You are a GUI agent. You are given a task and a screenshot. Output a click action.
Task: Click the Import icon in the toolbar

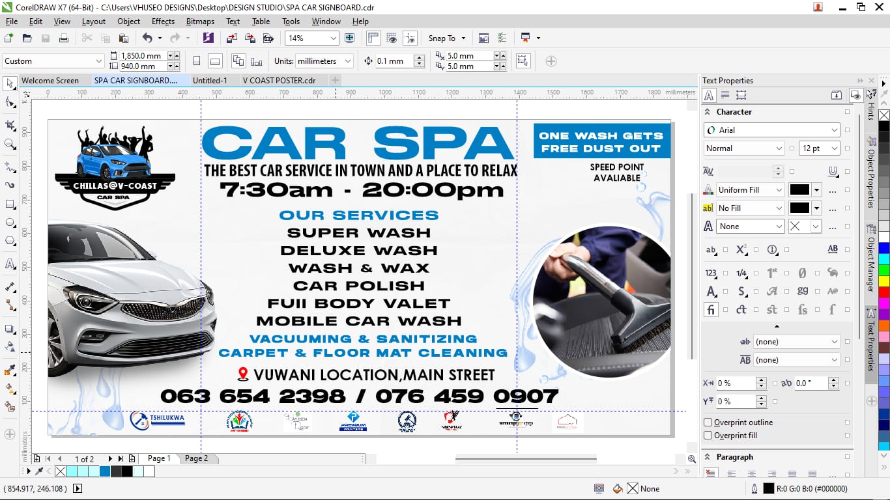pyautogui.click(x=231, y=38)
